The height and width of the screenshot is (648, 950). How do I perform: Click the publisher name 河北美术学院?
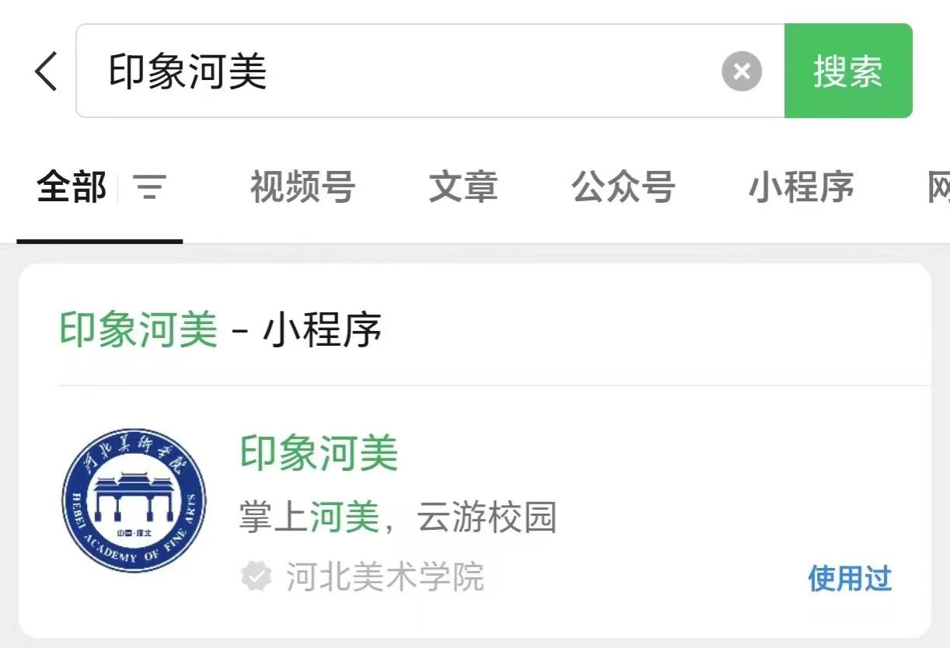click(385, 577)
